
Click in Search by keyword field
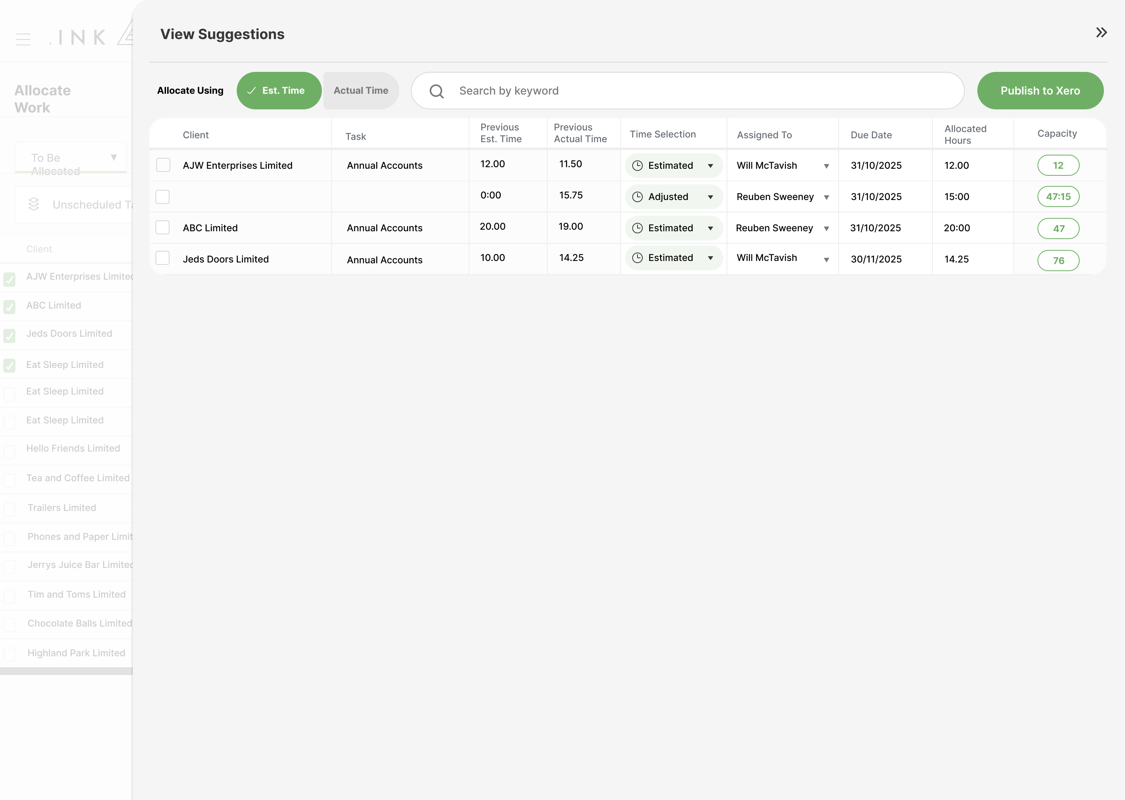pyautogui.click(x=687, y=91)
